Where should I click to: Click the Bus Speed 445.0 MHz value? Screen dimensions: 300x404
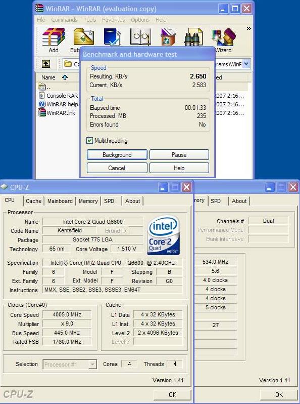(67, 333)
